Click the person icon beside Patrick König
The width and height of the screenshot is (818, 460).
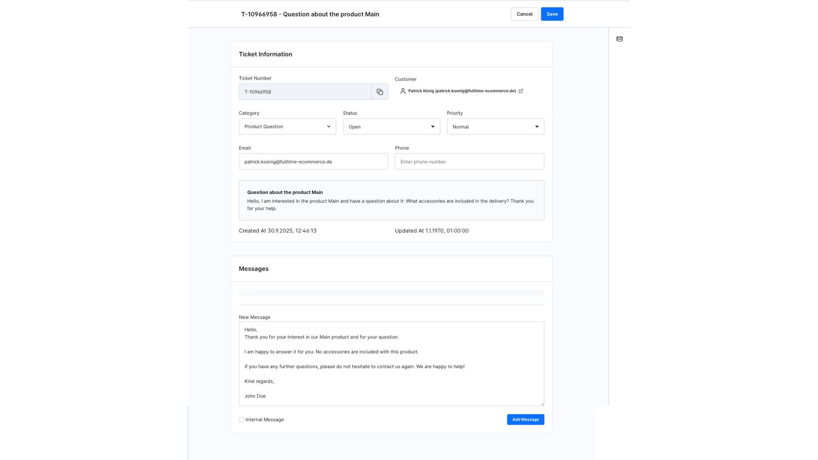[x=403, y=91]
